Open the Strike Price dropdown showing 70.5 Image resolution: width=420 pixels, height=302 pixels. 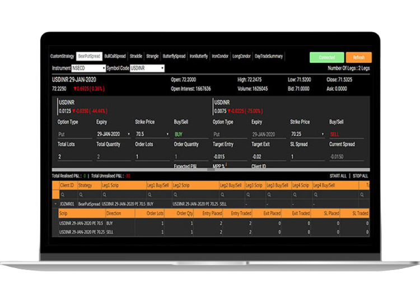[x=152, y=134]
